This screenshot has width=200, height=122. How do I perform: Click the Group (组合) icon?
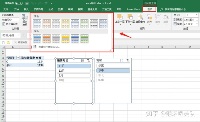click(158, 17)
